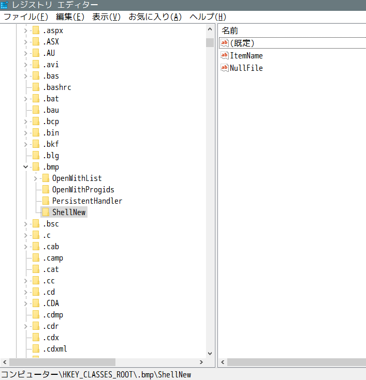Open the お気に入り(A) menu

pyautogui.click(x=155, y=17)
